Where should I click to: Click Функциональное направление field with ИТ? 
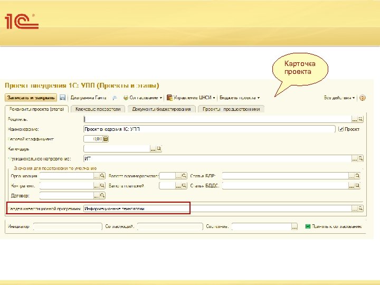click(217, 158)
